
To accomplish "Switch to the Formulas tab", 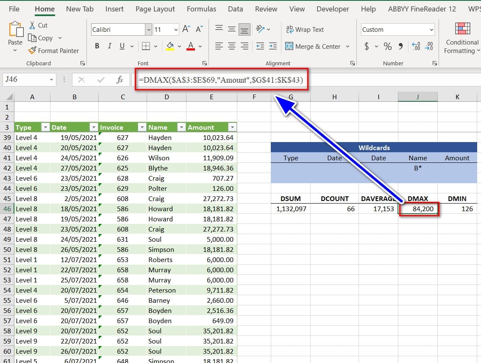I will pyautogui.click(x=201, y=9).
